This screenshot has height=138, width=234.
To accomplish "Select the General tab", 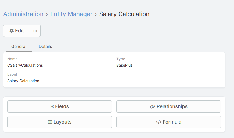I will (x=19, y=47).
